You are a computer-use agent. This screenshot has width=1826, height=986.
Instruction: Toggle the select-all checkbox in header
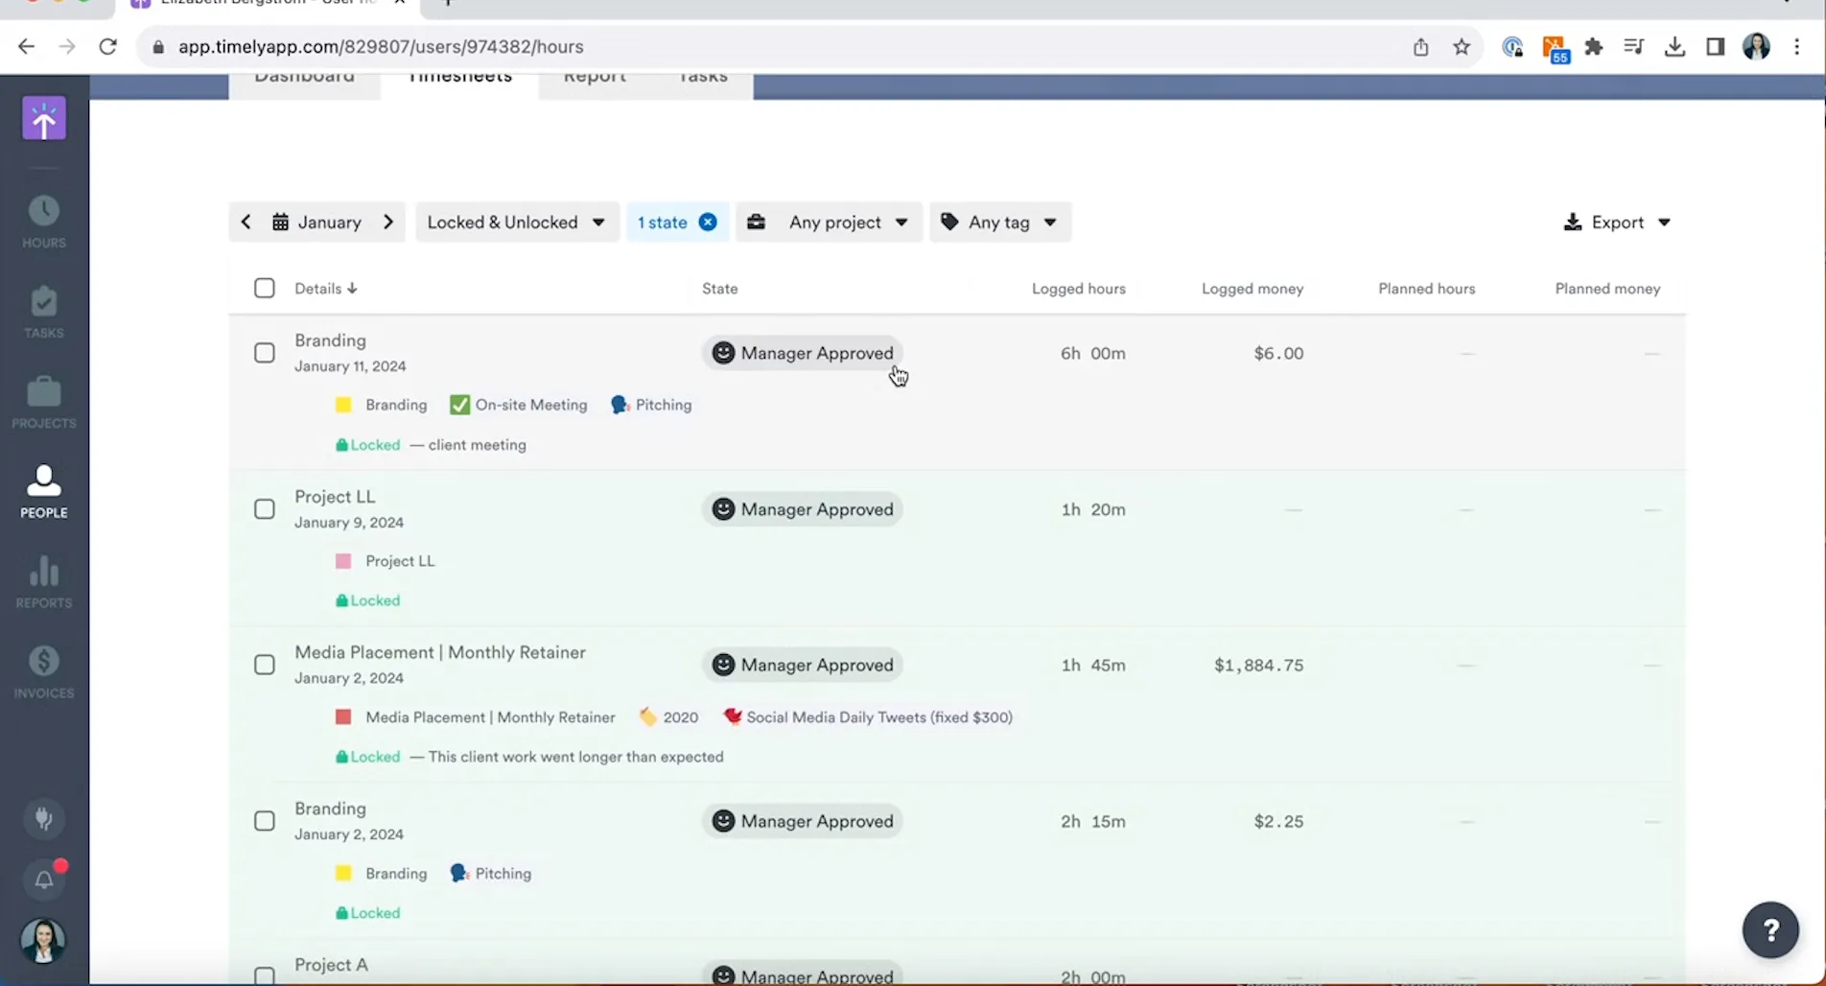click(x=265, y=288)
